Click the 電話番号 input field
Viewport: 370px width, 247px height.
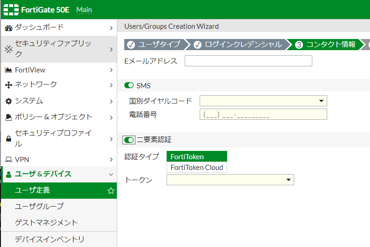tap(263, 114)
